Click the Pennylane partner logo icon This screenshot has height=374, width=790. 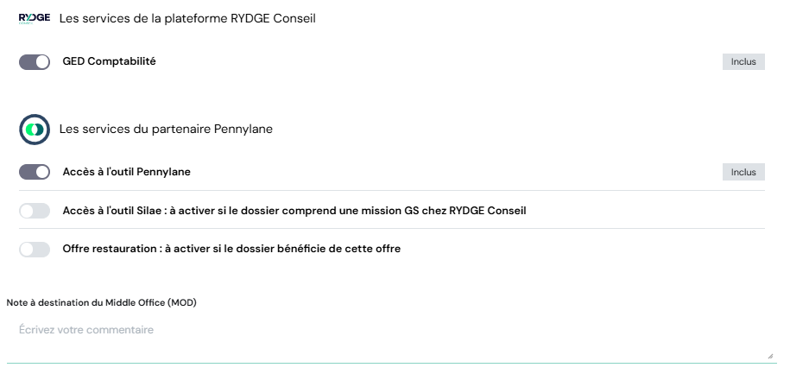35,129
